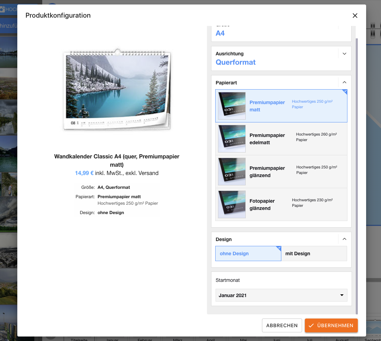
Task: Close the Produktkonfiguration dialog
Action: pyautogui.click(x=355, y=16)
